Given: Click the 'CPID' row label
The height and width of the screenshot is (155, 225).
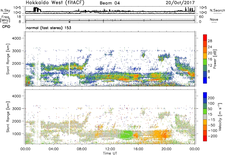Looking at the screenshot, I should (x=6, y=27).
